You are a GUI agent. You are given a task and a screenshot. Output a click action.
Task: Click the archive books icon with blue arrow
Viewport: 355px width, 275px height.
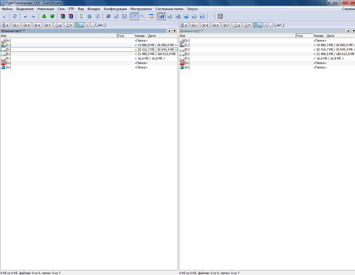(x=71, y=16)
